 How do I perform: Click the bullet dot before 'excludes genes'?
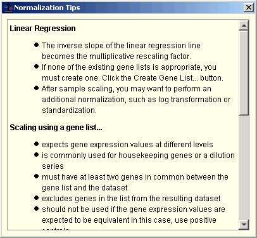click(x=36, y=198)
